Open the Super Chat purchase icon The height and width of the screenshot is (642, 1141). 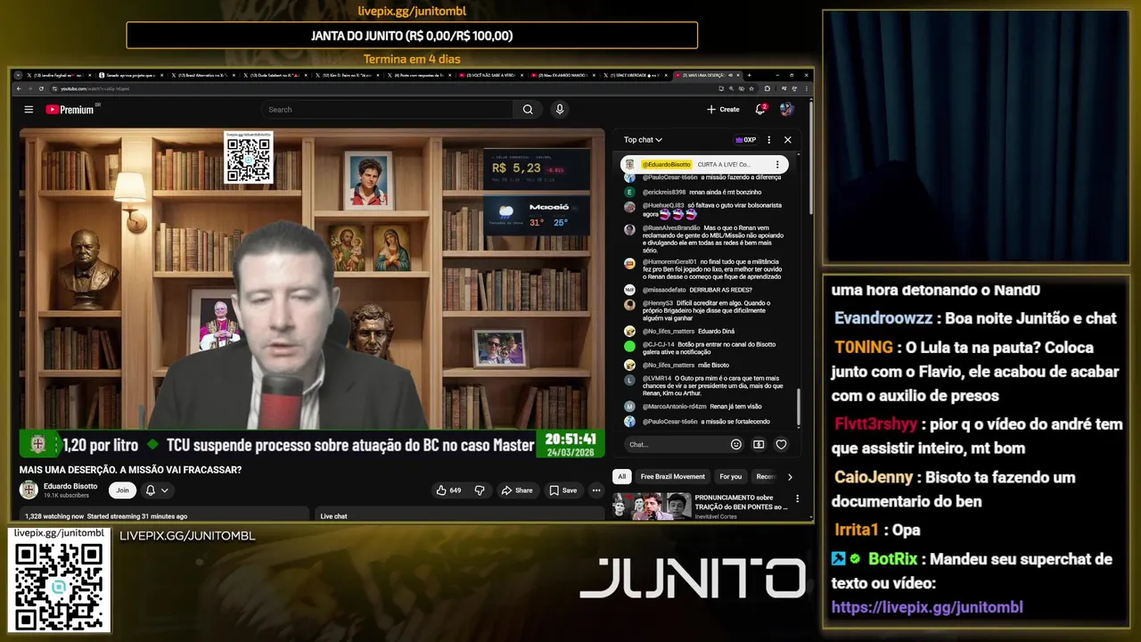(x=759, y=444)
